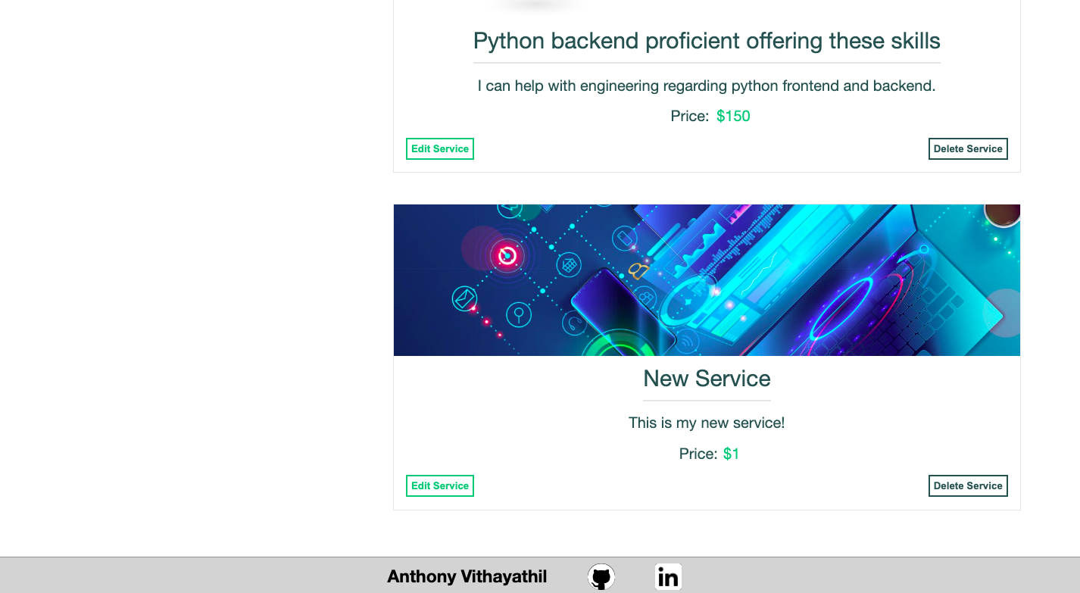Select the 'New Service' heading

click(706, 379)
